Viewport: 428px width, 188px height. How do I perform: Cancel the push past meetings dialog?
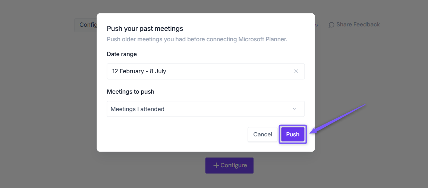[x=262, y=134]
